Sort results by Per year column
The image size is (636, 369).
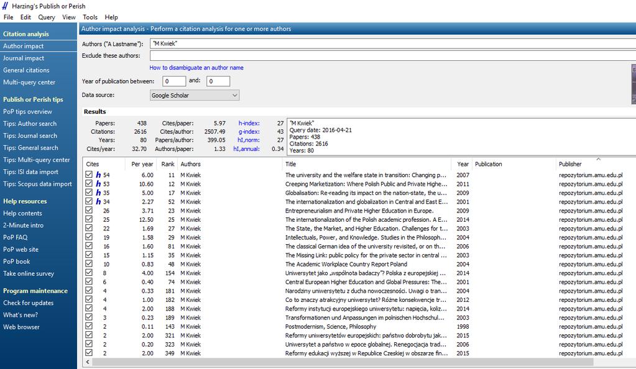point(141,164)
